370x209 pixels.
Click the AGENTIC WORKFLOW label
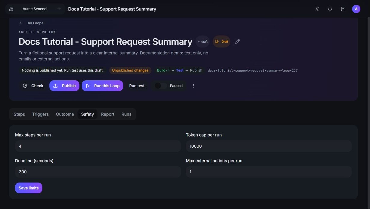37,32
